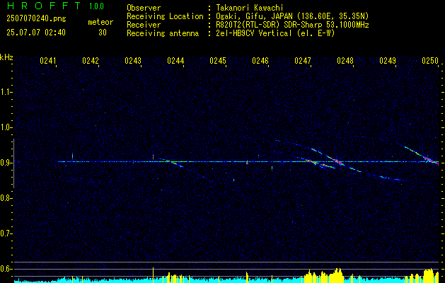
Task: Click time marker 0244
Action: coord(175,61)
